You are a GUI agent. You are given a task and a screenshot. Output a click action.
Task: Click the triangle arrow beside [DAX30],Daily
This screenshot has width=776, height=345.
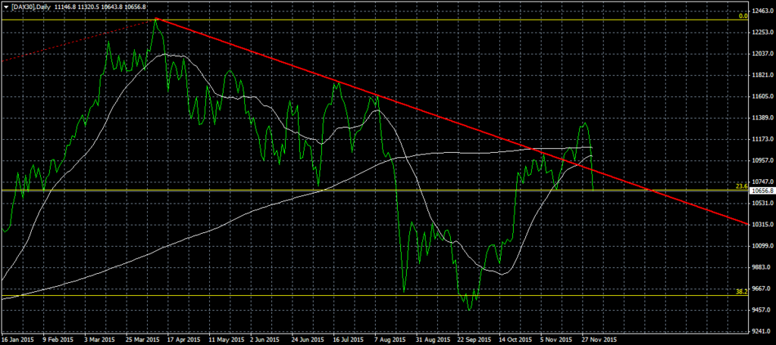(x=5, y=5)
